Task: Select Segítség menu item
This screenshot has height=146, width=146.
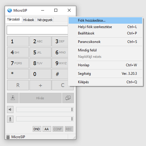Action: click(x=105, y=74)
